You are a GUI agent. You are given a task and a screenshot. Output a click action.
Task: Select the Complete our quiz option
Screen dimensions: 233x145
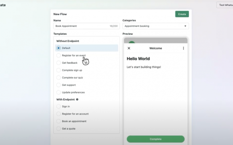pyautogui.click(x=59, y=78)
